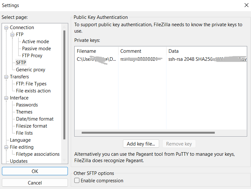Collapse the FTP tree node
Image resolution: width=251 pixels, height=189 pixels.
pyautogui.click(x=12, y=35)
